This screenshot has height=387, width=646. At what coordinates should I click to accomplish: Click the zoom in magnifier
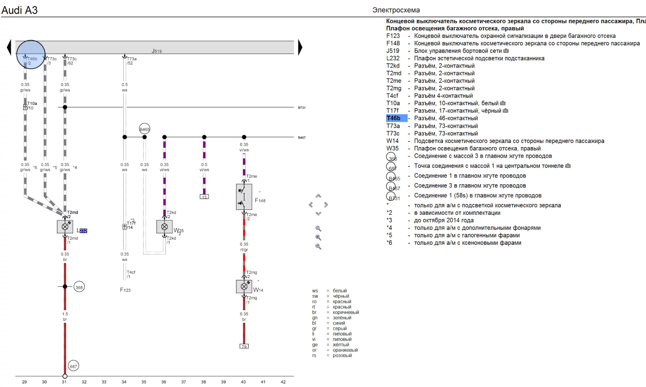[x=318, y=238]
